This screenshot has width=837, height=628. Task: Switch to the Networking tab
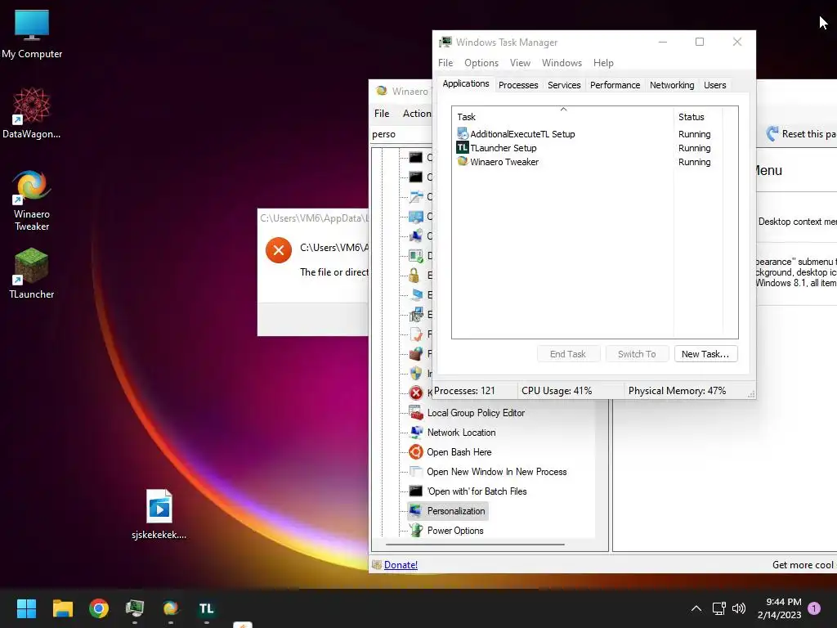[672, 85]
